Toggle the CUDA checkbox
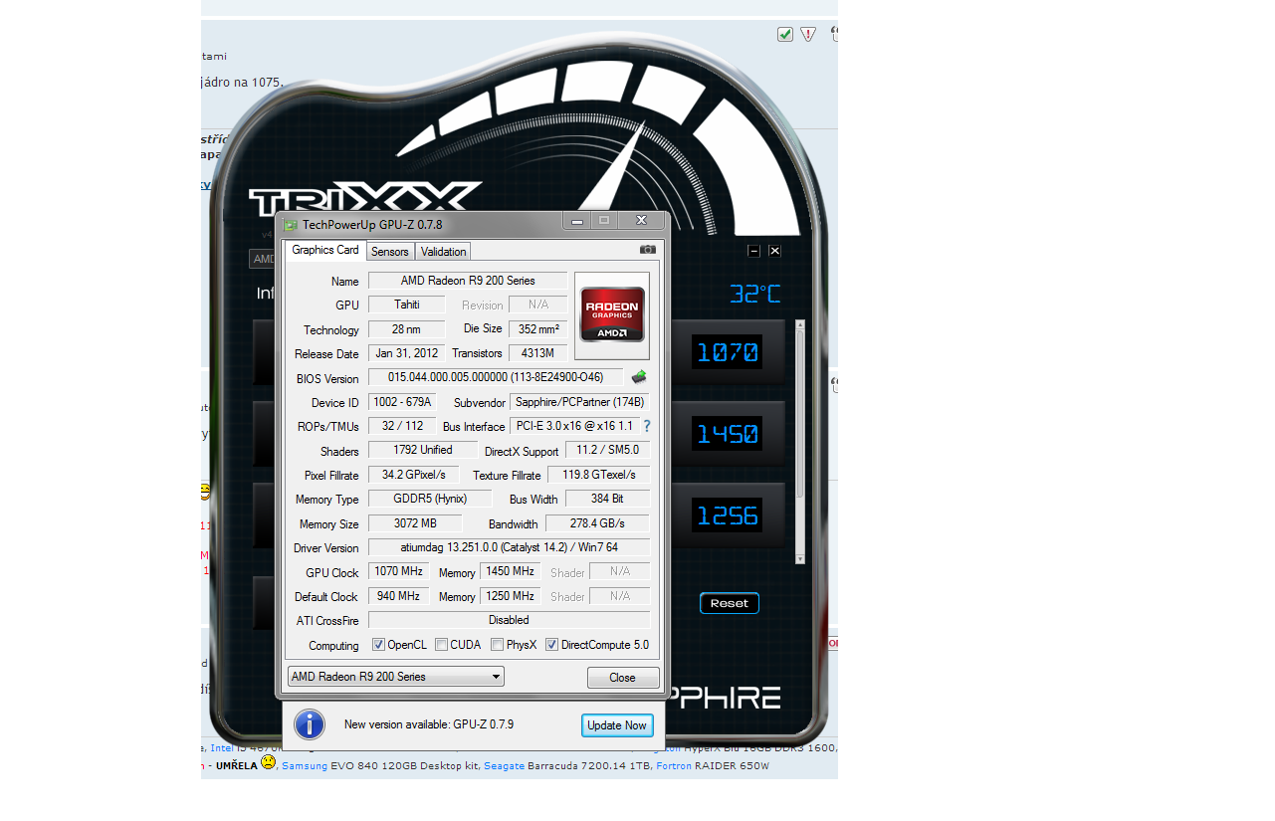 [x=441, y=645]
